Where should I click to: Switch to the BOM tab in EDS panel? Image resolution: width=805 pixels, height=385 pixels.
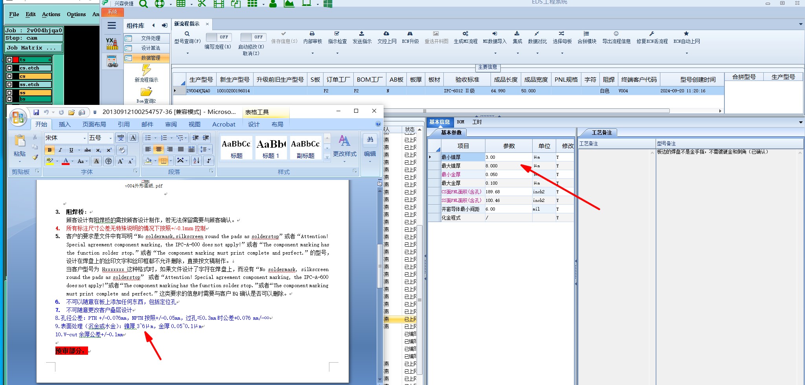pos(461,122)
